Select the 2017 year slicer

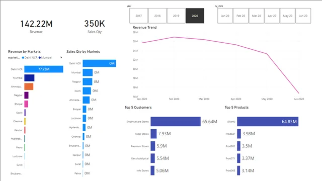[139, 16]
